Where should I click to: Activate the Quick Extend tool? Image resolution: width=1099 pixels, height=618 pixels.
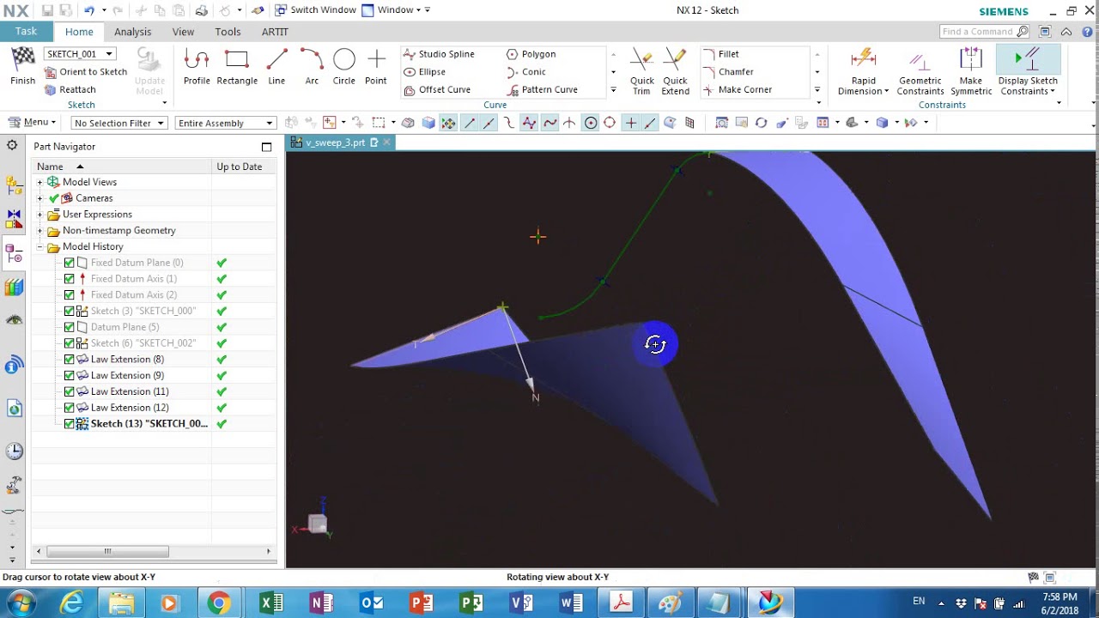(675, 70)
